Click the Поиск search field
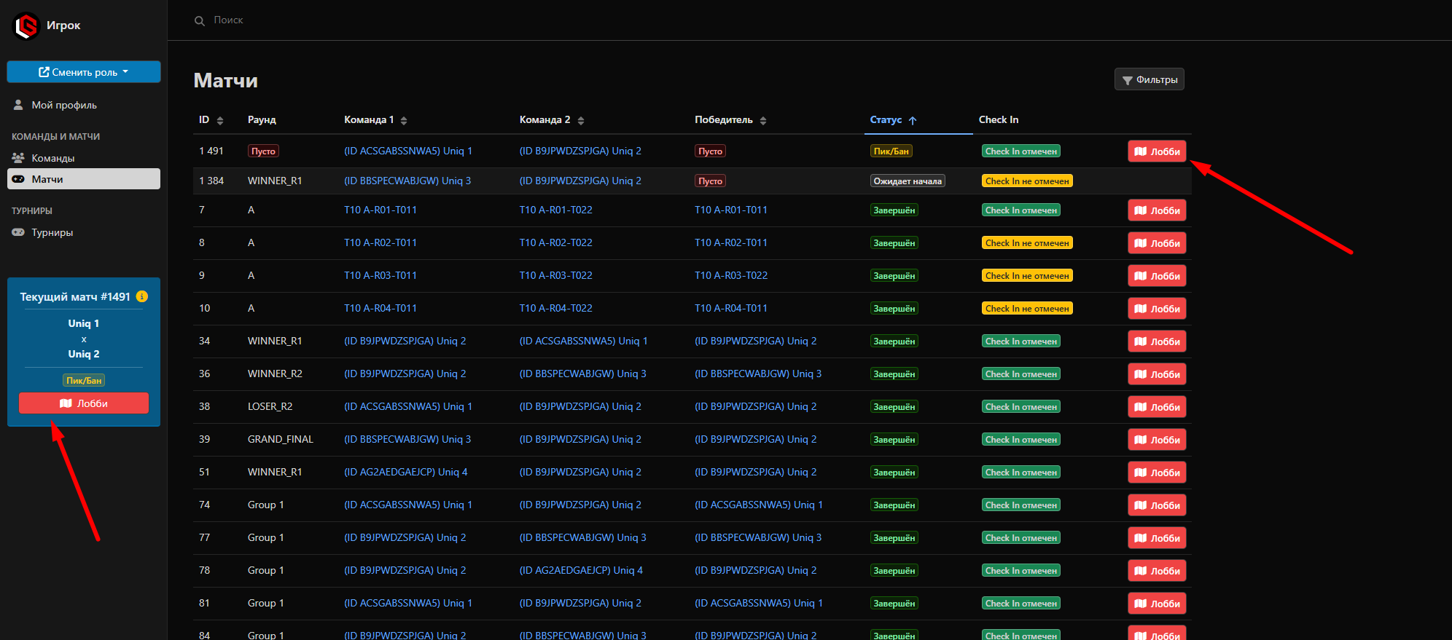Viewport: 1452px width, 640px height. (228, 20)
